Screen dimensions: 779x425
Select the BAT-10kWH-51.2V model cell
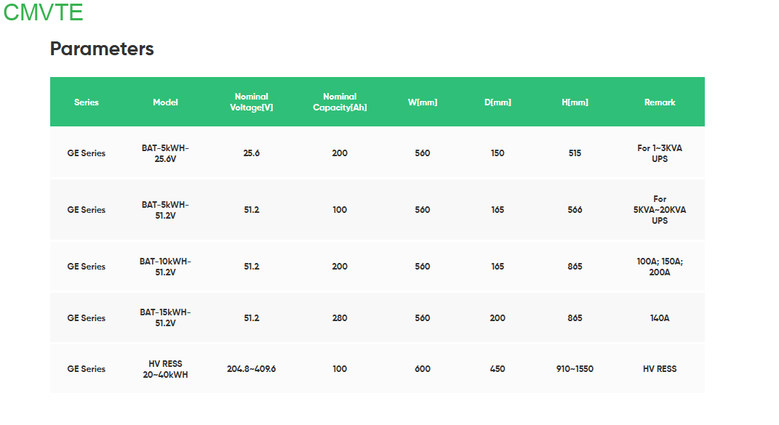point(165,267)
